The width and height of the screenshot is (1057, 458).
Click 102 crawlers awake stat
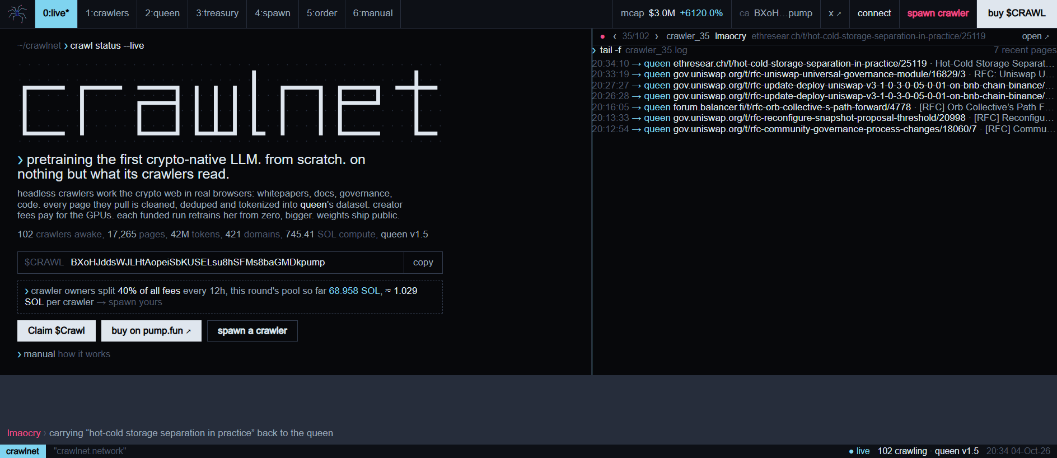[x=59, y=235]
